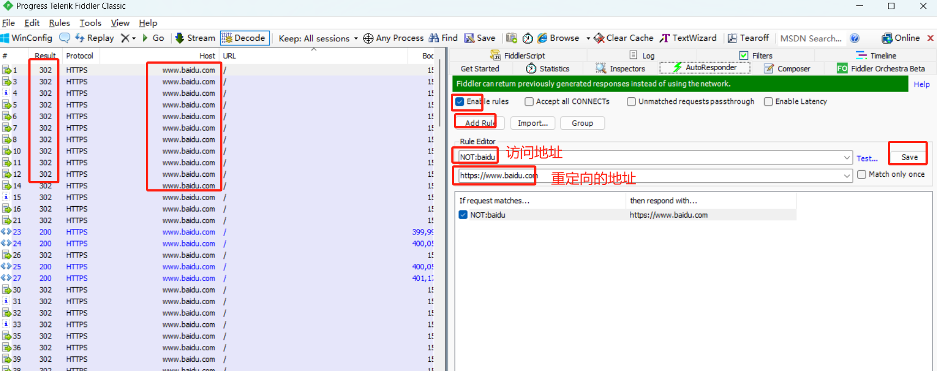Open the Tools menu
Image resolution: width=937 pixels, height=371 pixels.
(x=90, y=23)
